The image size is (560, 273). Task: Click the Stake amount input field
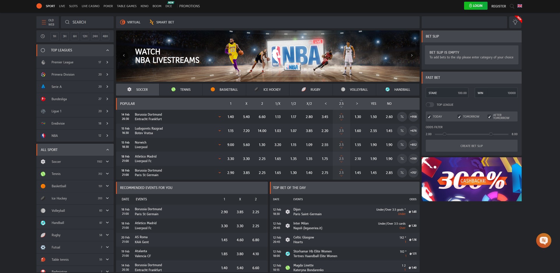447,93
